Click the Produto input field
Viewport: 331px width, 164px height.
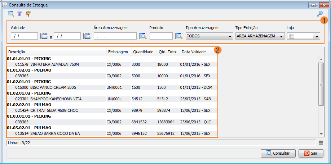[161, 36]
